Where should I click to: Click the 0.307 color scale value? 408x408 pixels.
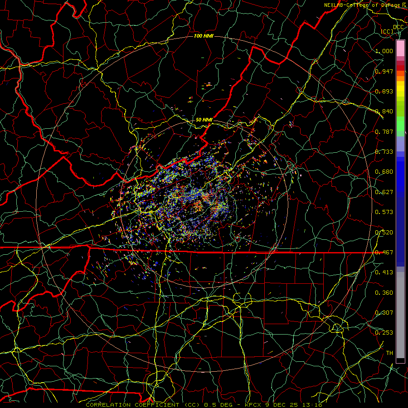(384, 313)
